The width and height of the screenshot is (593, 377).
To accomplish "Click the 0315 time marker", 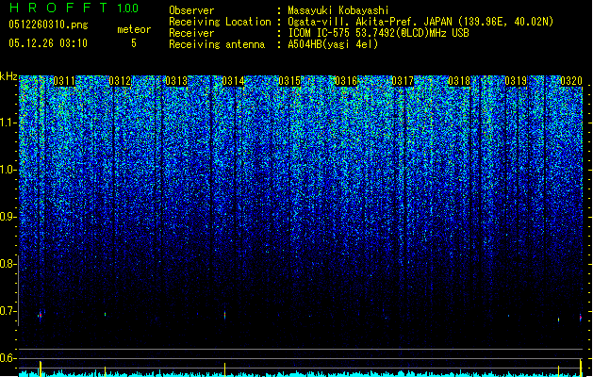I will pos(289,81).
